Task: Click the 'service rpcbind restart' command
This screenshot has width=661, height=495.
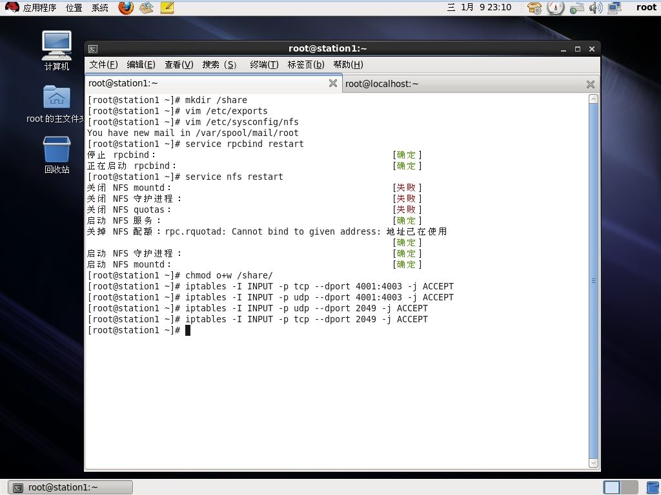Action: pyautogui.click(x=245, y=144)
